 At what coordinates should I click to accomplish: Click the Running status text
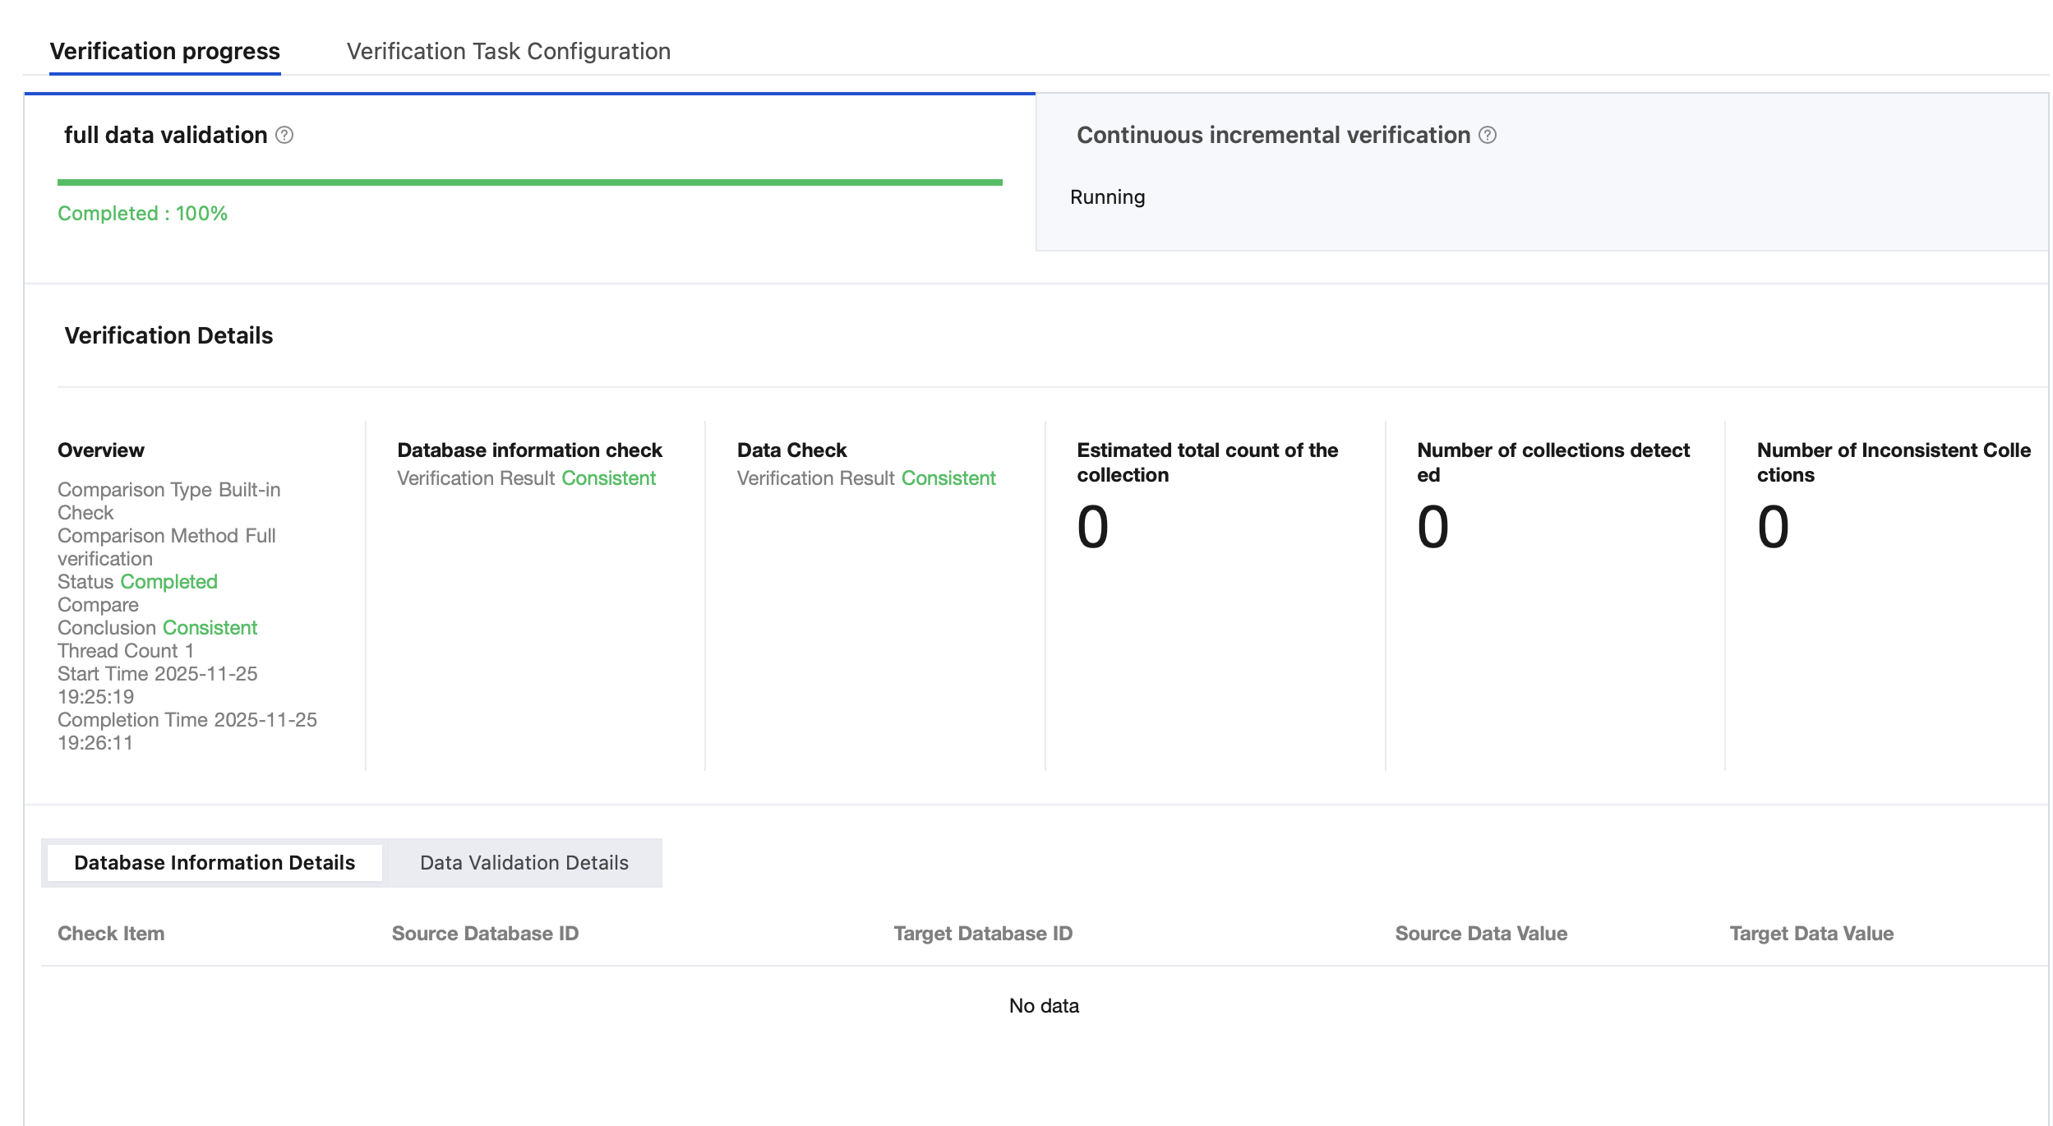click(1106, 197)
